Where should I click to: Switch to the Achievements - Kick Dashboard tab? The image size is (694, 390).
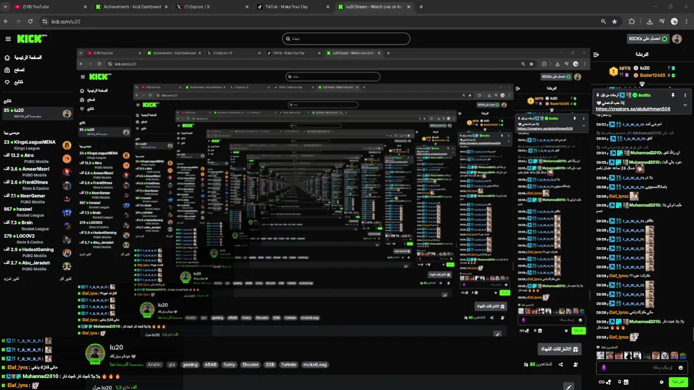[x=132, y=6]
